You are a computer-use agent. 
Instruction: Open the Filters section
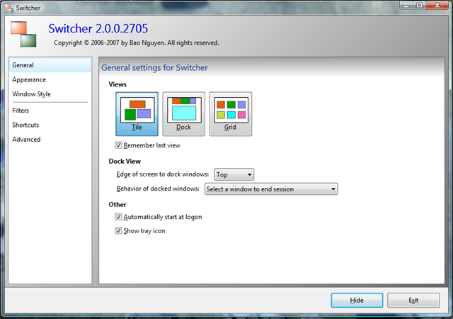pos(21,111)
